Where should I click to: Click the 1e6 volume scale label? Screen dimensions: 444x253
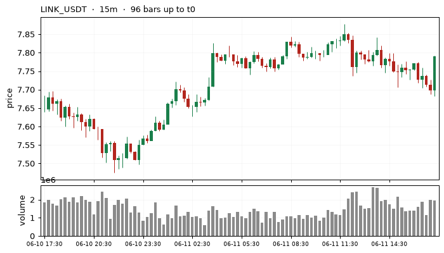[x=48, y=180]
